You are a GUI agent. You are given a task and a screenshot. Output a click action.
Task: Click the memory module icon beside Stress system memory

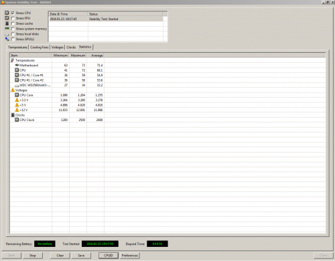point(7,29)
